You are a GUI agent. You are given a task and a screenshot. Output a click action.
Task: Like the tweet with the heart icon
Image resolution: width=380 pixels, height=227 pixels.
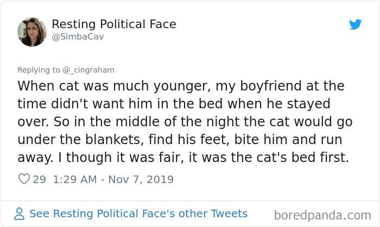point(23,179)
